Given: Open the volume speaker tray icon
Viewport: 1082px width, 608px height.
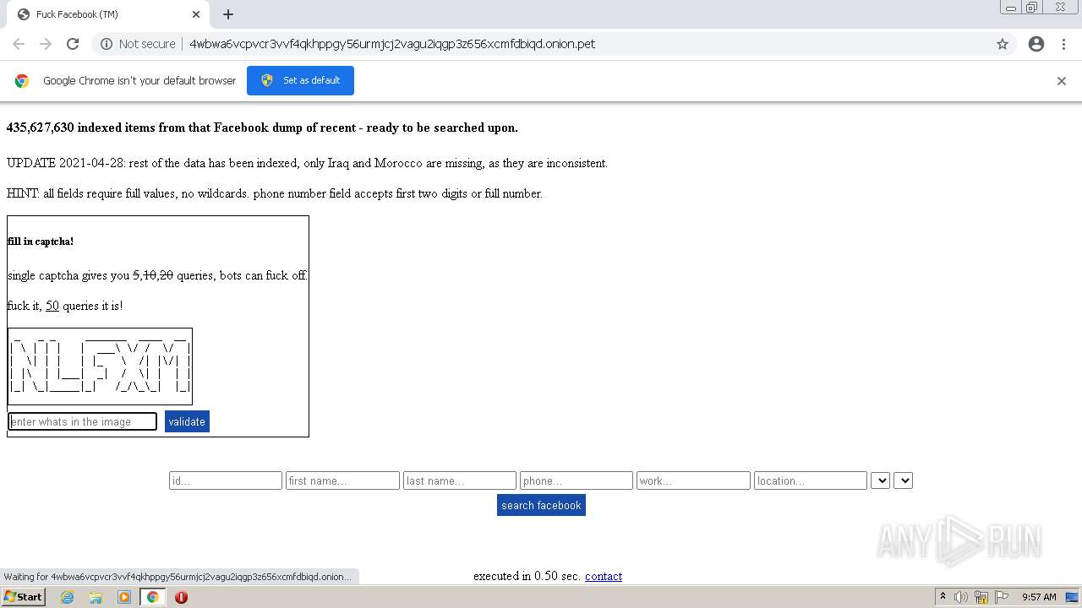Looking at the screenshot, I should (961, 597).
